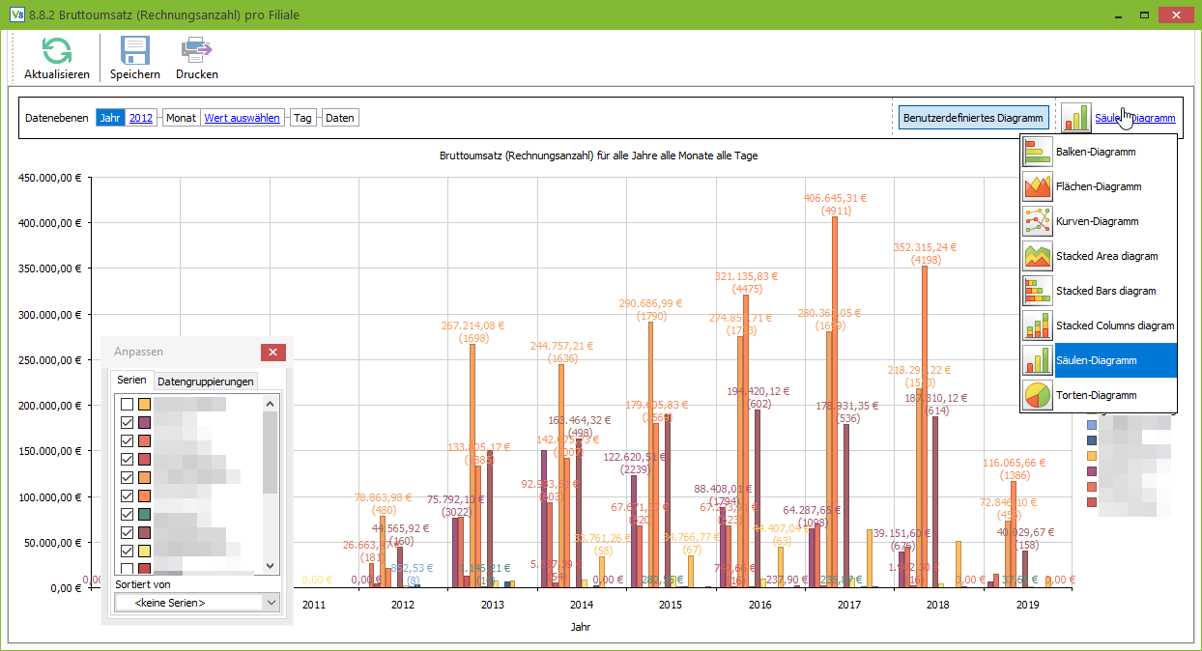Uncheck the checkbox beside the pale yellow swatch

(x=127, y=551)
